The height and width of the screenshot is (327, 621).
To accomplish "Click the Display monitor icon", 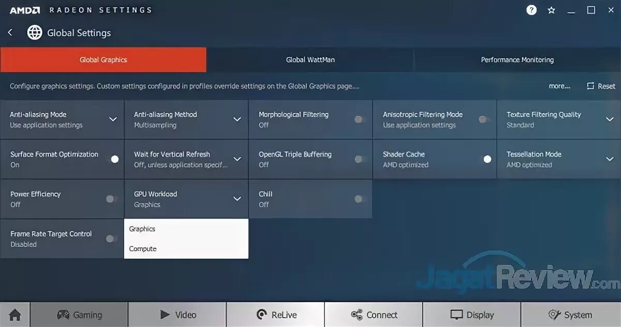I will point(456,315).
